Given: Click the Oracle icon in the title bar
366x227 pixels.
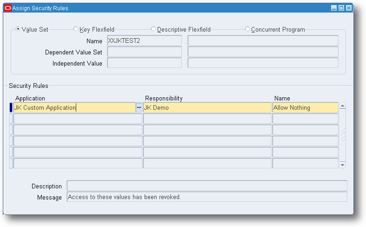Looking at the screenshot, I should coord(8,8).
